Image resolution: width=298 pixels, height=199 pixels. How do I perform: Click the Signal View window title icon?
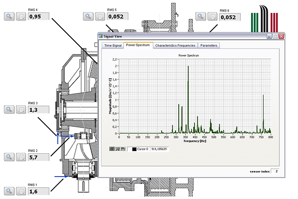click(x=101, y=36)
